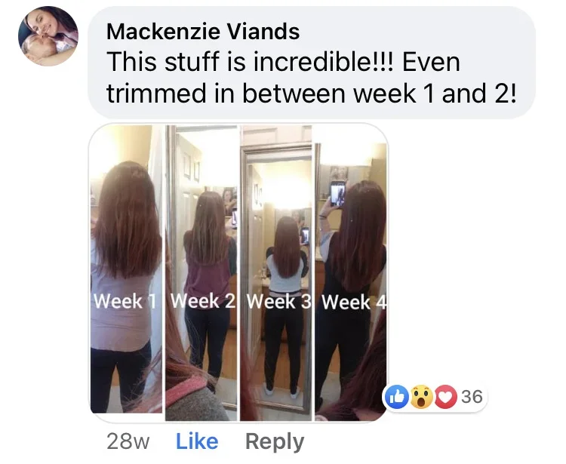566x464 pixels.
Task: Click the red heart reaction icon
Action: (x=445, y=397)
